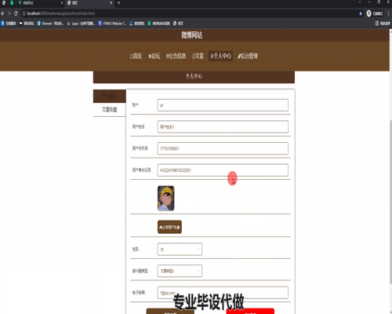
Task: Open 后台管理 in the site navigation
Action: [x=248, y=56]
